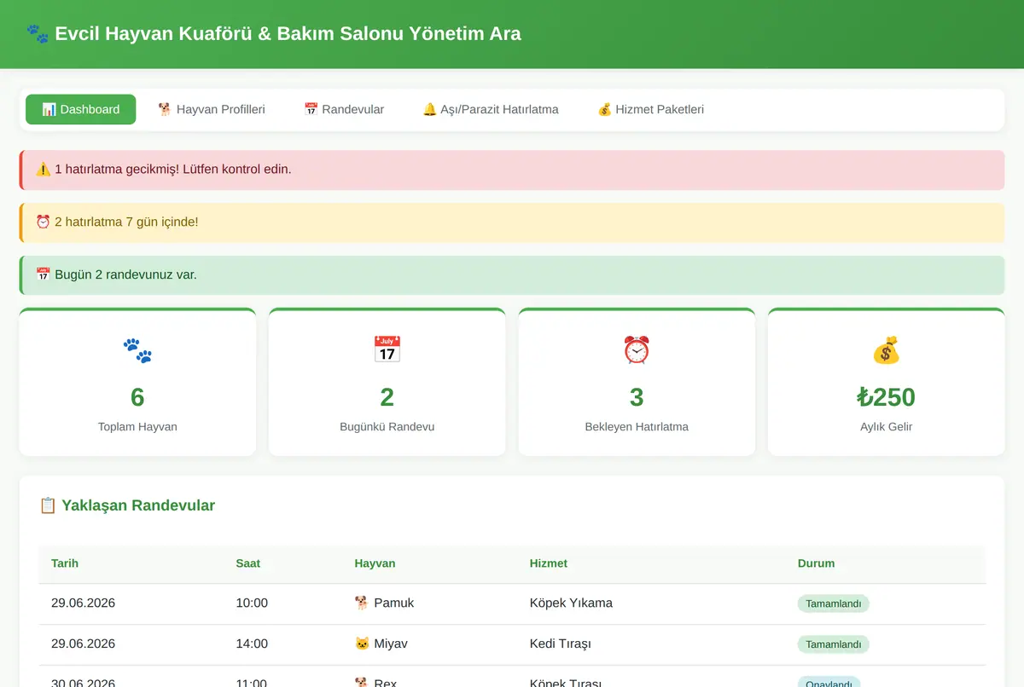Image resolution: width=1024 pixels, height=687 pixels.
Task: Click the calendar icon in Bugünkü Randevu card
Action: (x=387, y=349)
